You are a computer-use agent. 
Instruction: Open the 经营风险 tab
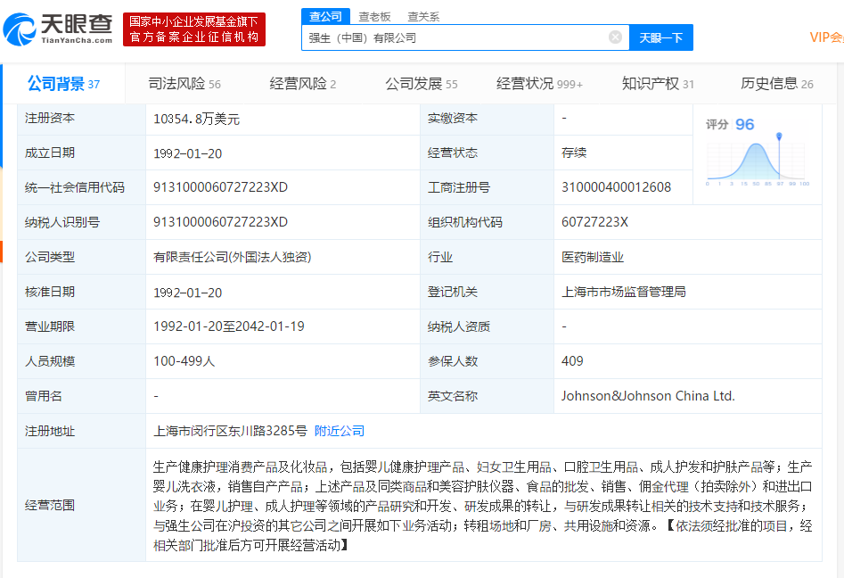[x=302, y=84]
